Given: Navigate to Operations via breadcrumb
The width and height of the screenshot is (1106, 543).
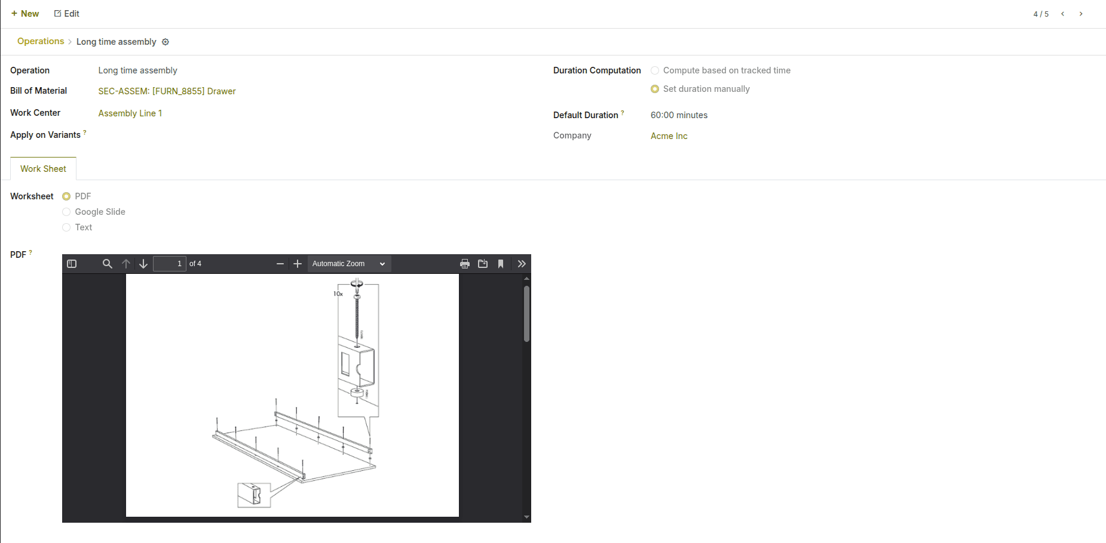Looking at the screenshot, I should 40,41.
